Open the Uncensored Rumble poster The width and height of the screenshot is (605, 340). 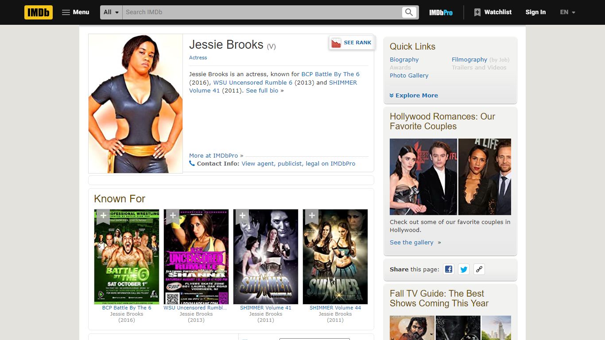click(x=196, y=257)
